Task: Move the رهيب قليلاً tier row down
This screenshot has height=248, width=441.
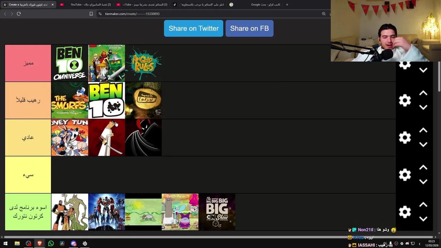Action: point(423,107)
